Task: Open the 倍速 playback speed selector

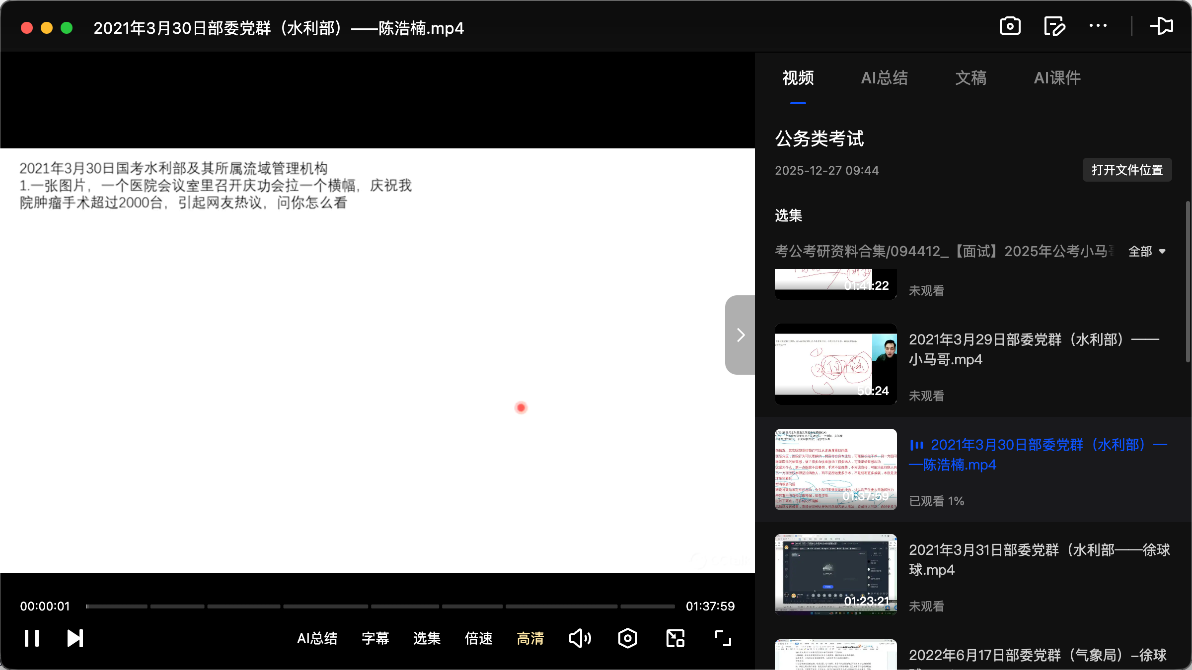Action: click(478, 638)
